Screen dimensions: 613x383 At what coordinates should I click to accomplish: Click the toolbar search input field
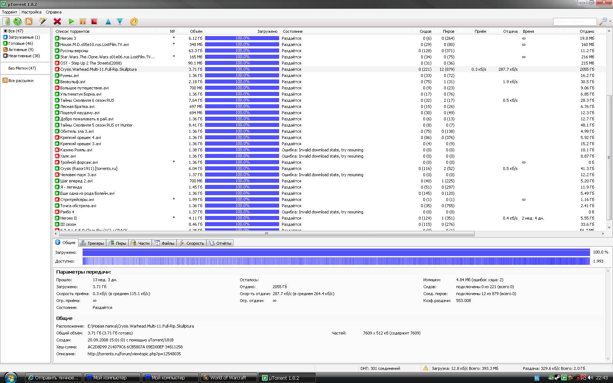pyautogui.click(x=575, y=22)
